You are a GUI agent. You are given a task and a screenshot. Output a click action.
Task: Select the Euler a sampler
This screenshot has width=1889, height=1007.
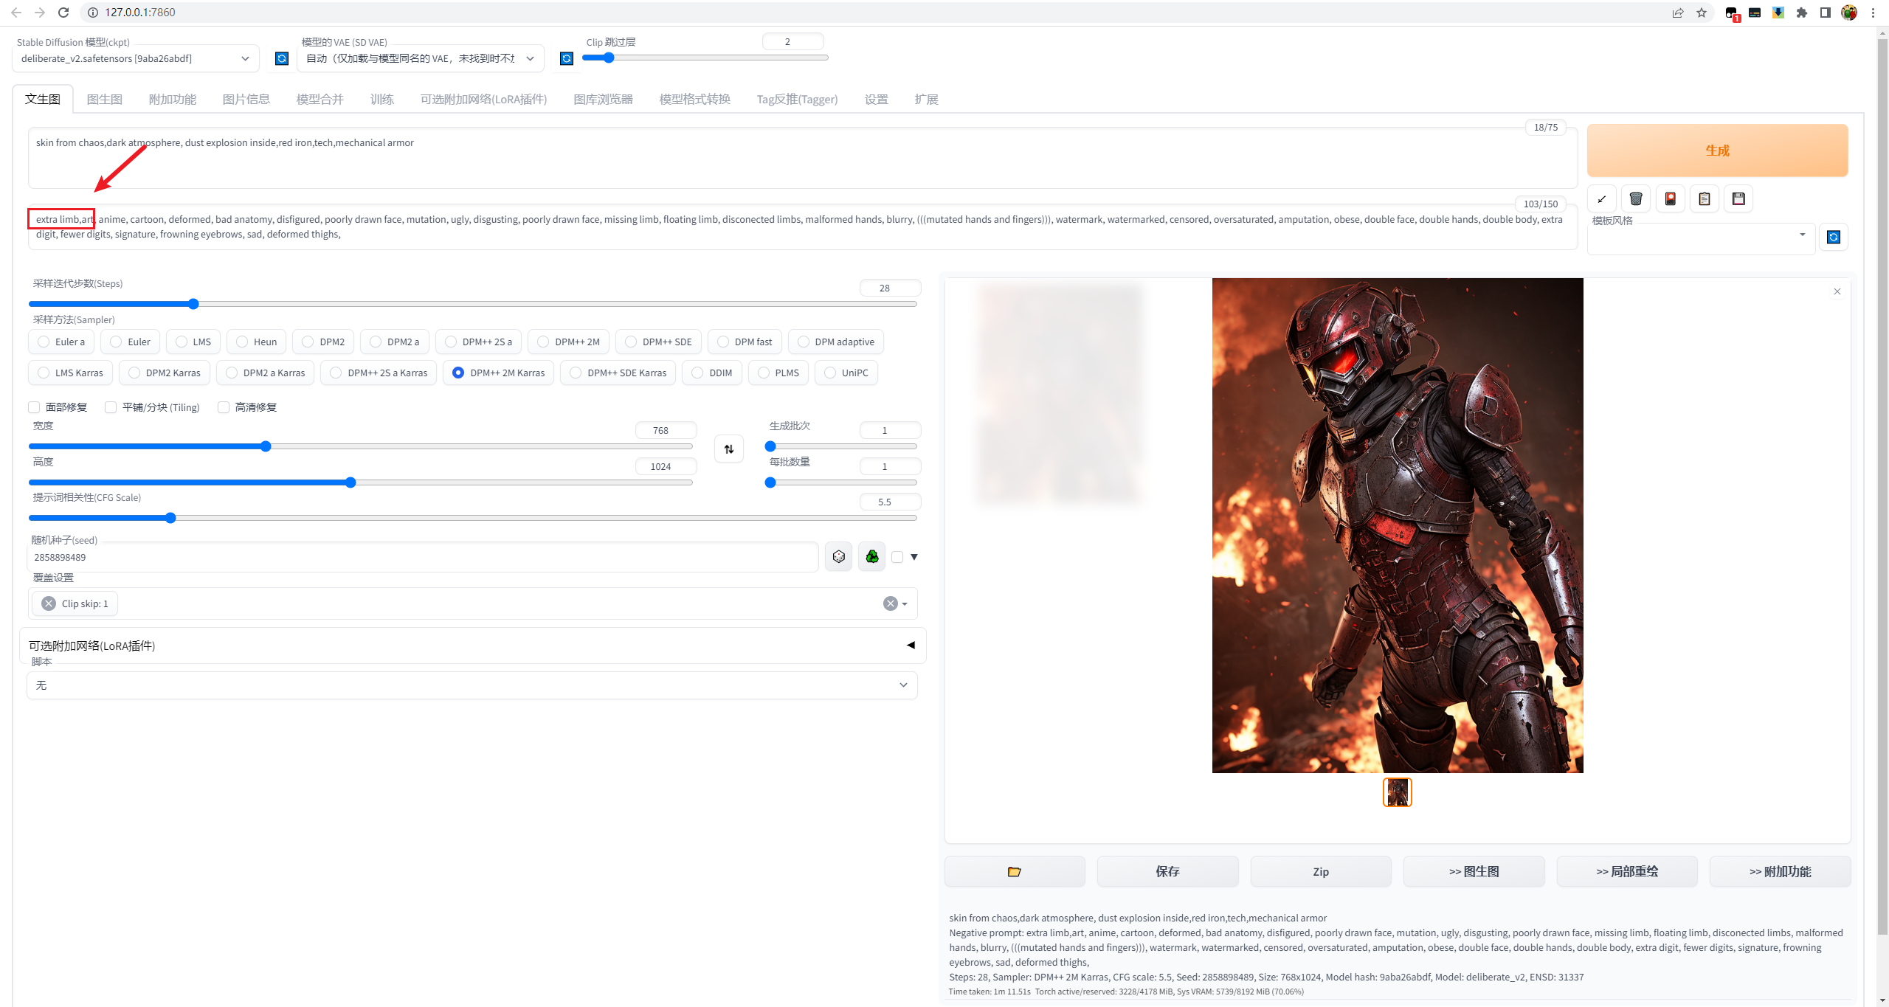pyautogui.click(x=44, y=342)
